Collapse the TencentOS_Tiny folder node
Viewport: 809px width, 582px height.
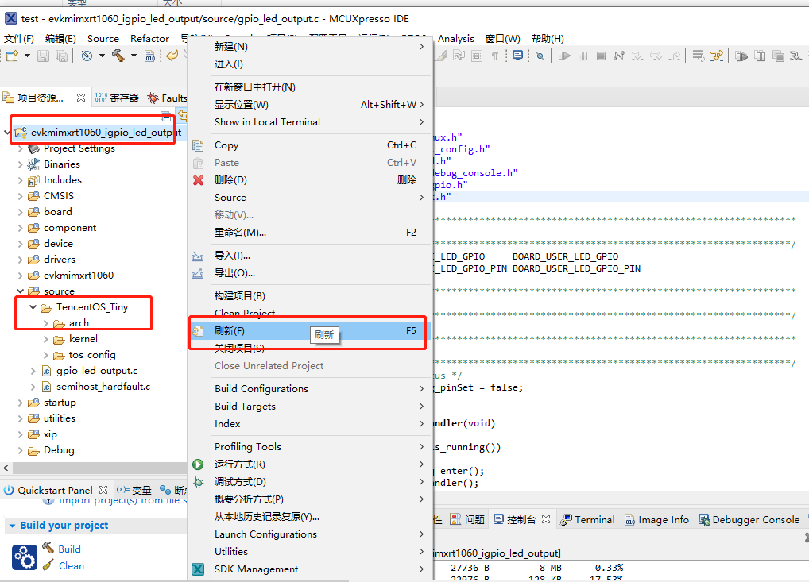click(33, 307)
